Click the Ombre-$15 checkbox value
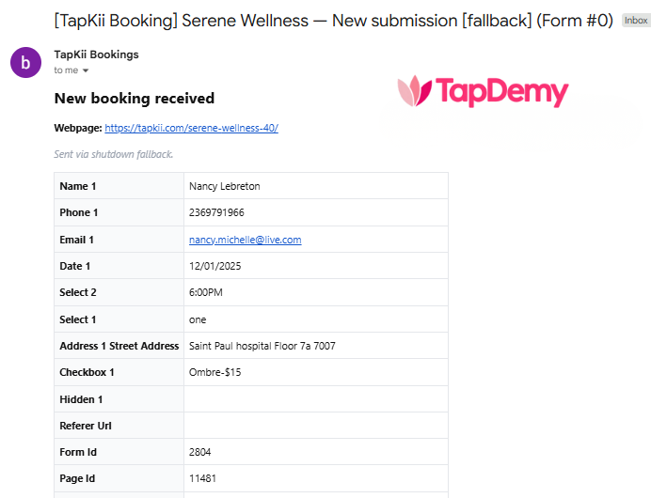651x498 pixels. (214, 372)
